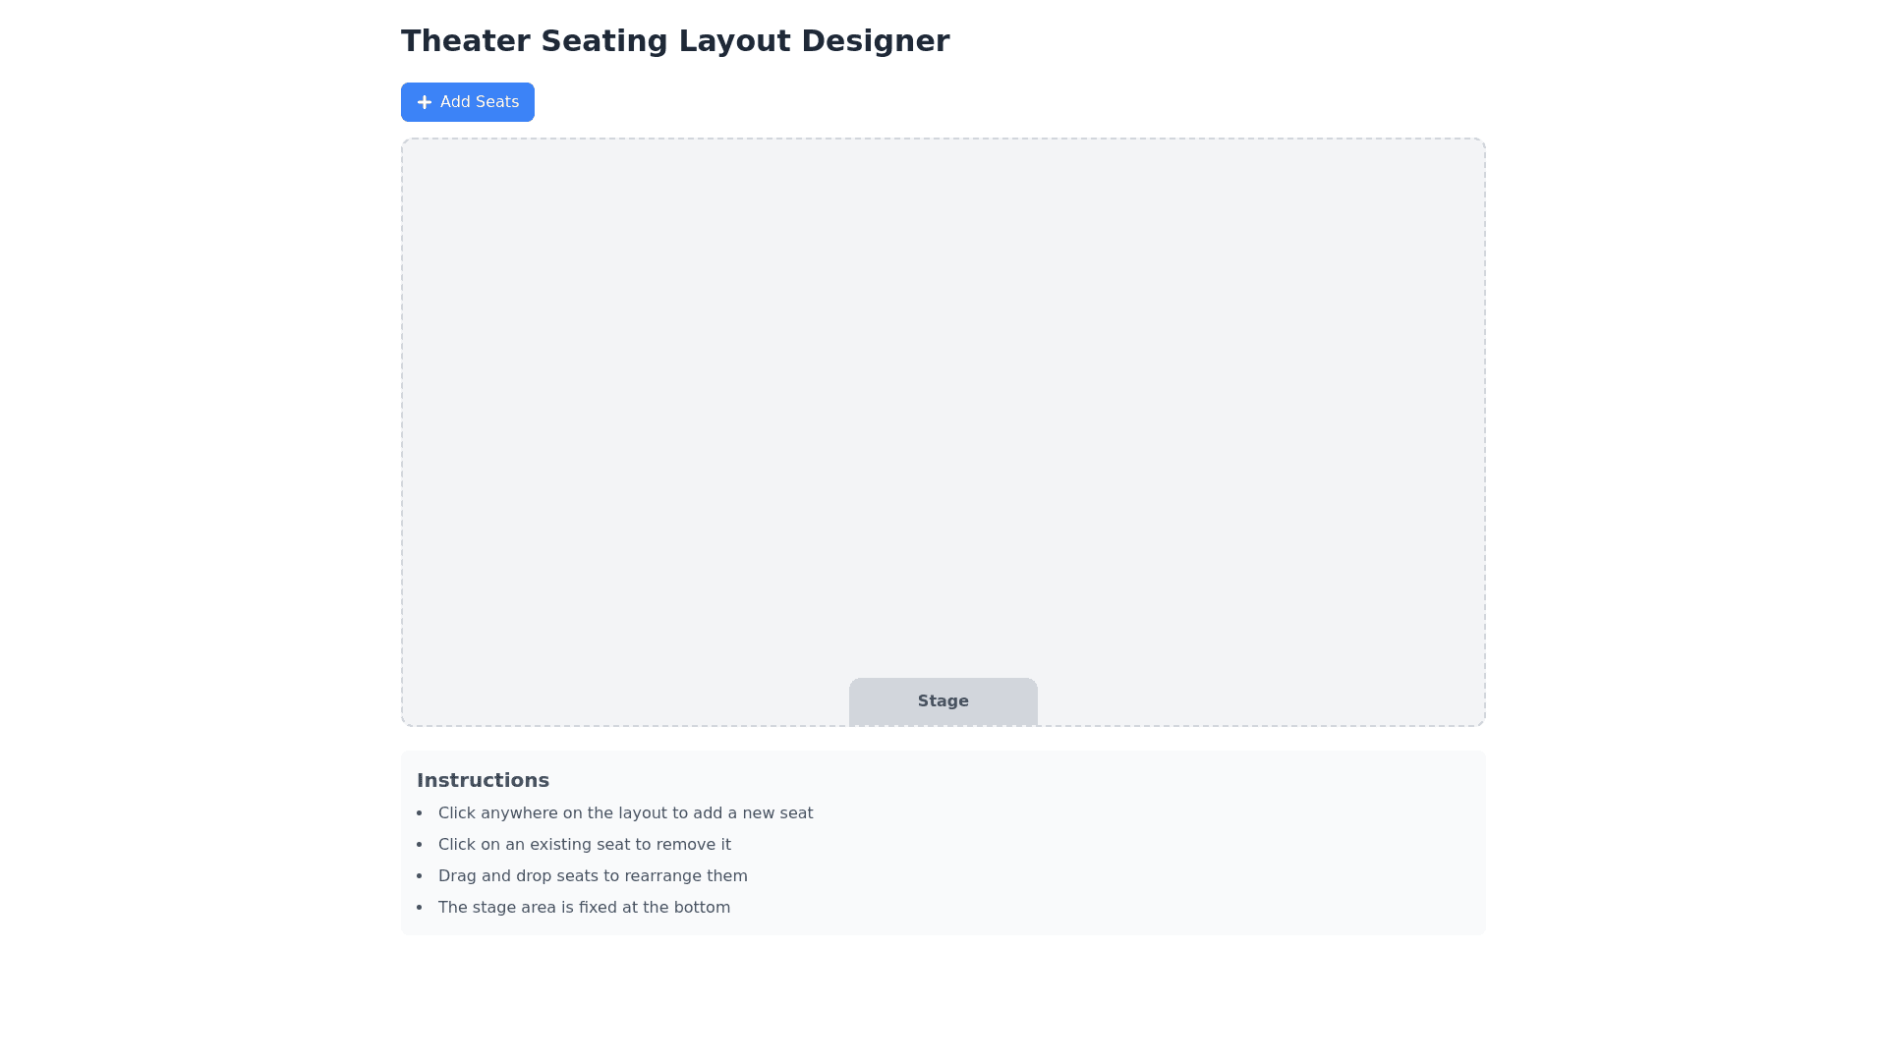This screenshot has height=1061, width=1887.
Task: Click the 'Click anywhere on the layout' instruction
Action: click(625, 813)
